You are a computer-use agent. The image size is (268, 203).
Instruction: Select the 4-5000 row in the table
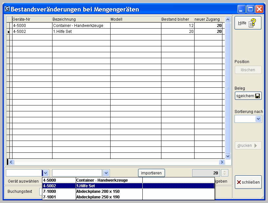click(32, 26)
